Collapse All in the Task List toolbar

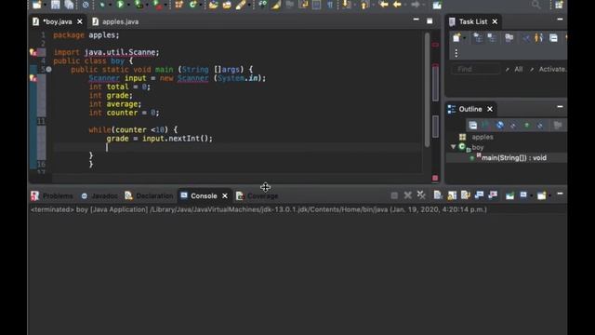coord(554,37)
